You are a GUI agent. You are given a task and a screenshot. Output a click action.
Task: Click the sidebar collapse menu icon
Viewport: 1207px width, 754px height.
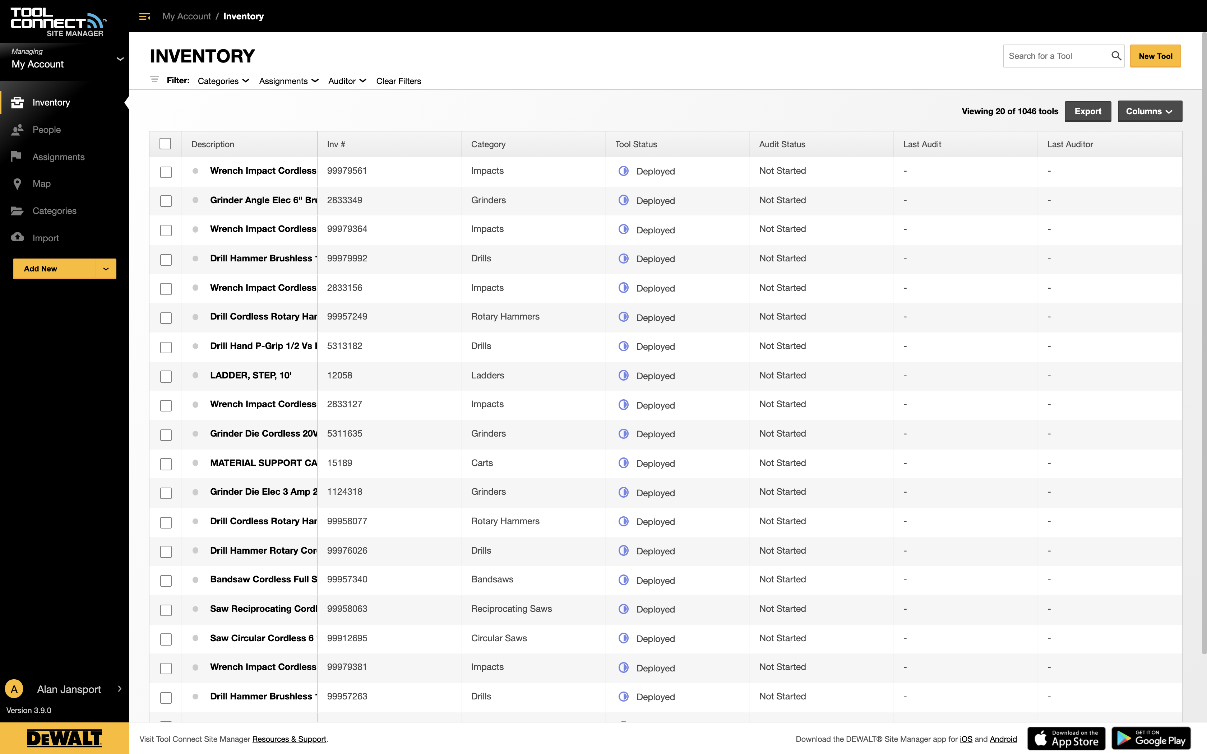point(145,17)
